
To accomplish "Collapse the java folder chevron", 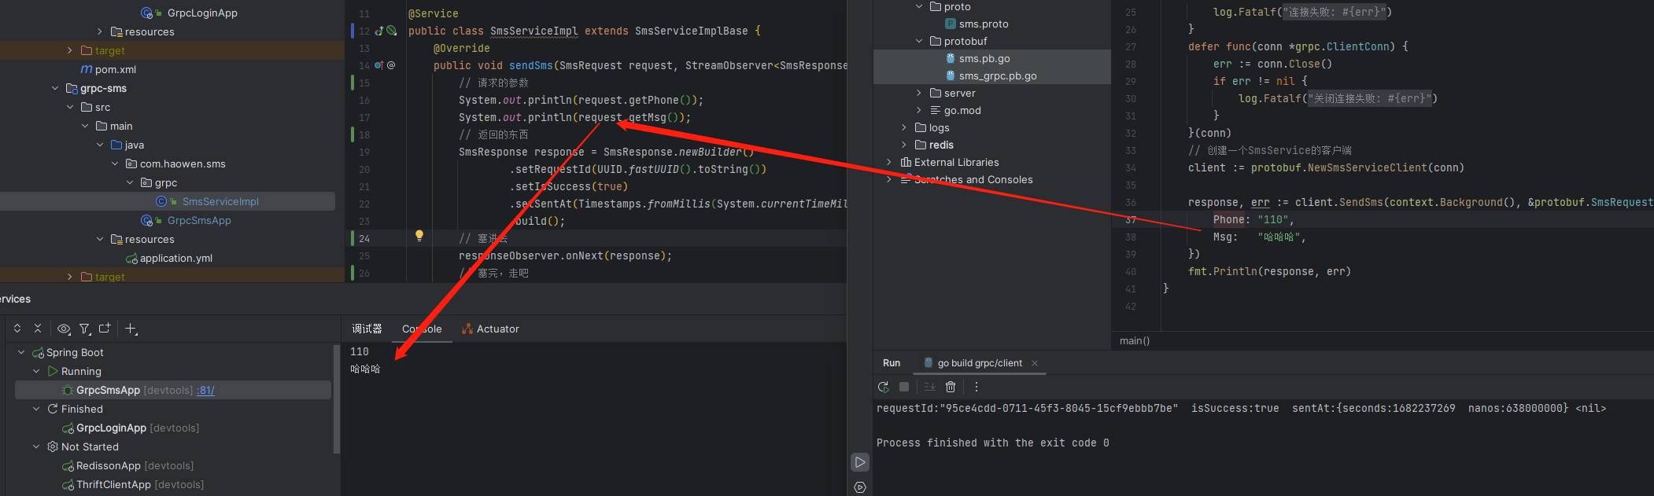I will [100, 145].
